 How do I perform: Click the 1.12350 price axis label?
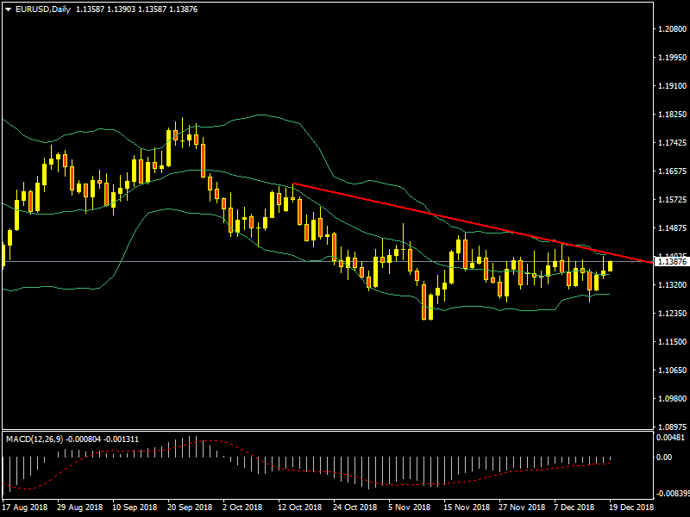(671, 314)
